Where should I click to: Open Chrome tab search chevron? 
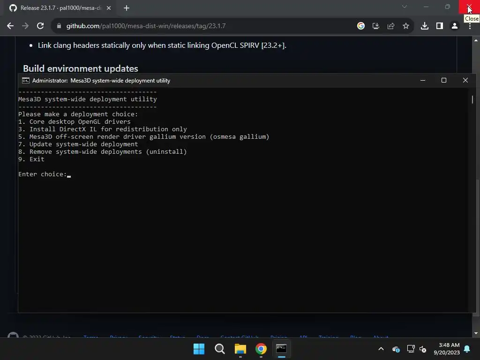(x=405, y=7)
